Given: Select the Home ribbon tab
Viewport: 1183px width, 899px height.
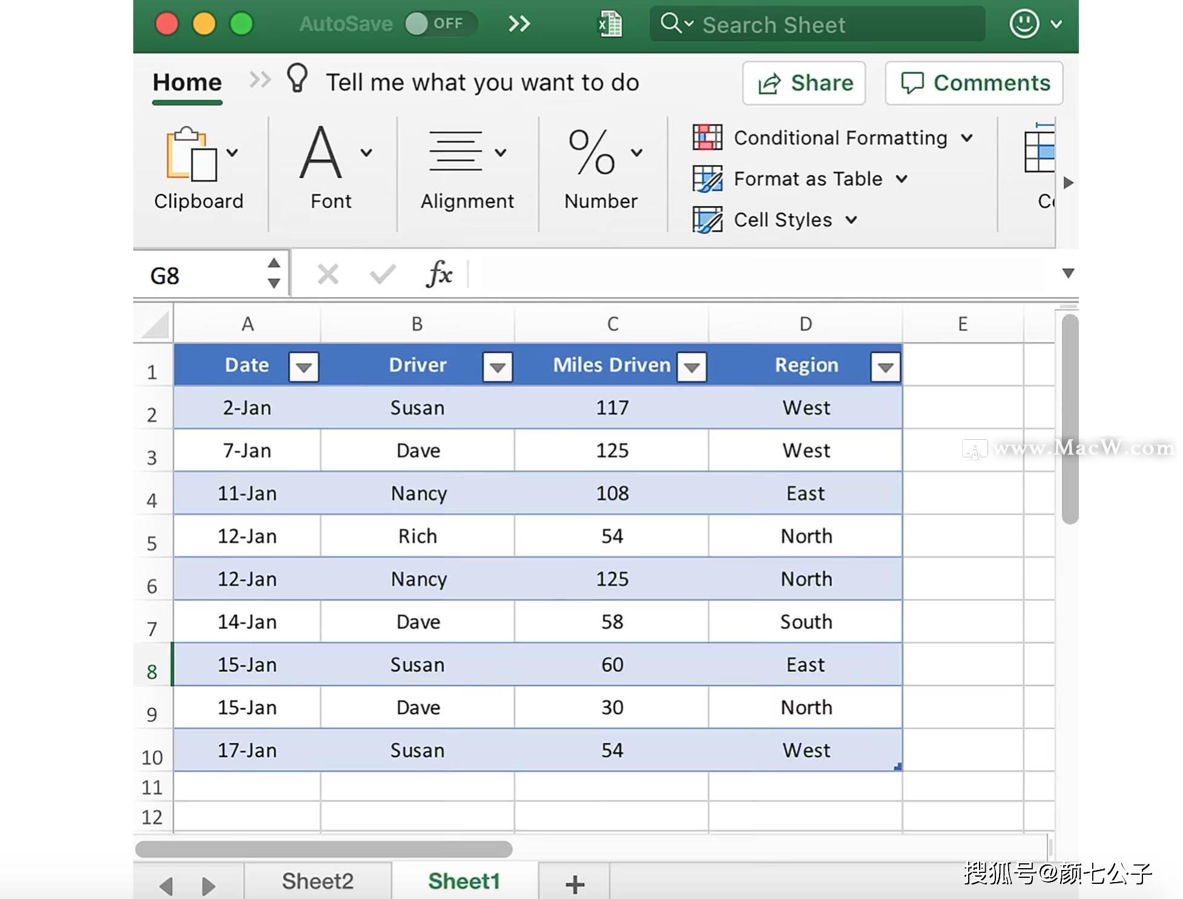Looking at the screenshot, I should point(187,82).
